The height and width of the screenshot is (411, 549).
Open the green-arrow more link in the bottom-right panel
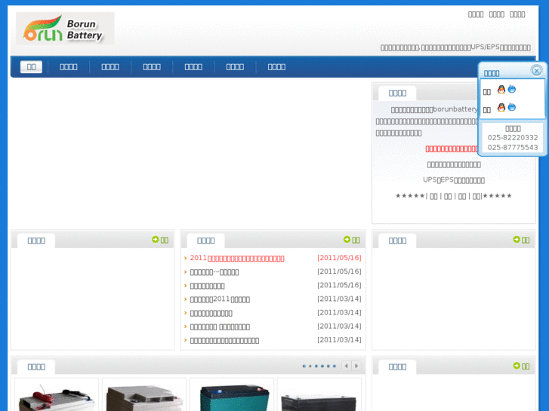pyautogui.click(x=521, y=366)
